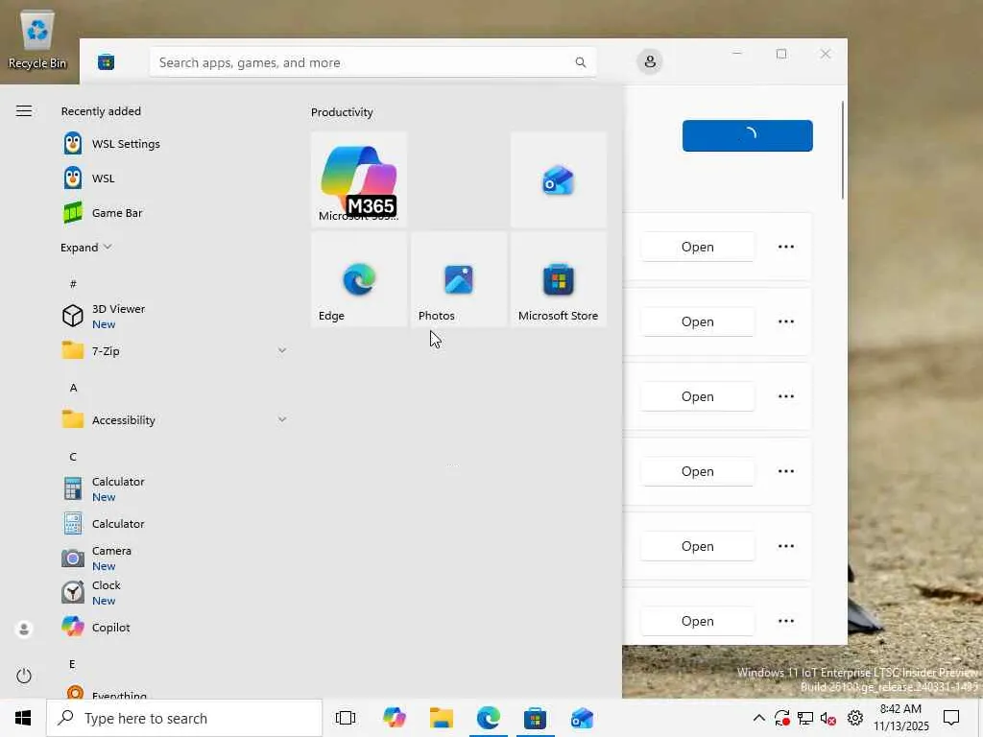The width and height of the screenshot is (983, 737).
Task: Expand the 7-Zip folder
Action: click(x=174, y=351)
